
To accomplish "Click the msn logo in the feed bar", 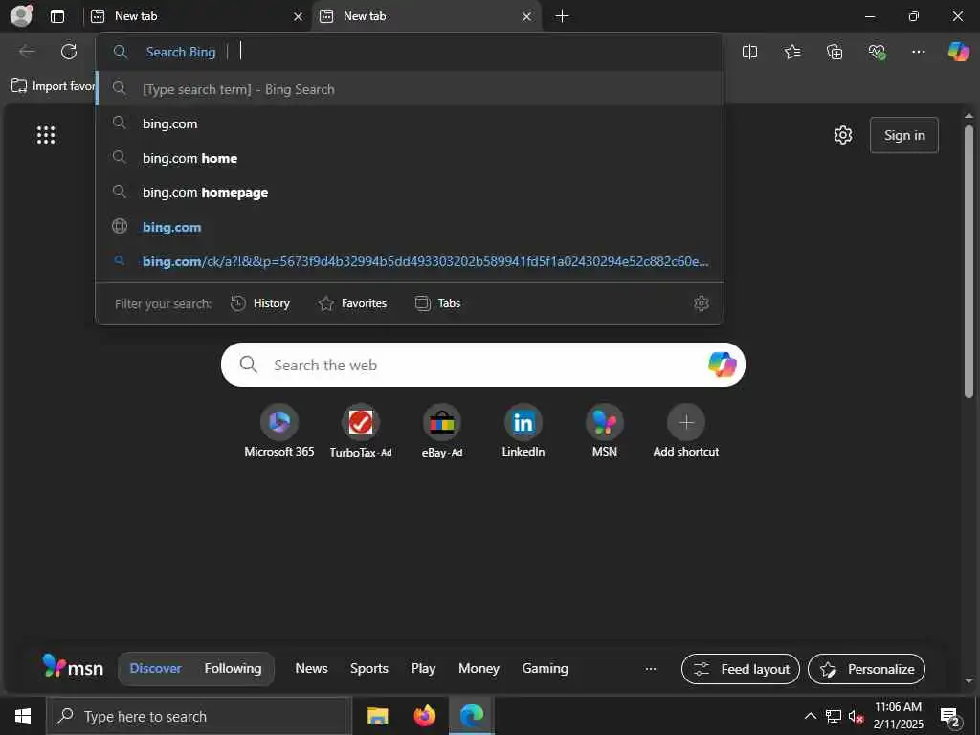I will 73,667.
